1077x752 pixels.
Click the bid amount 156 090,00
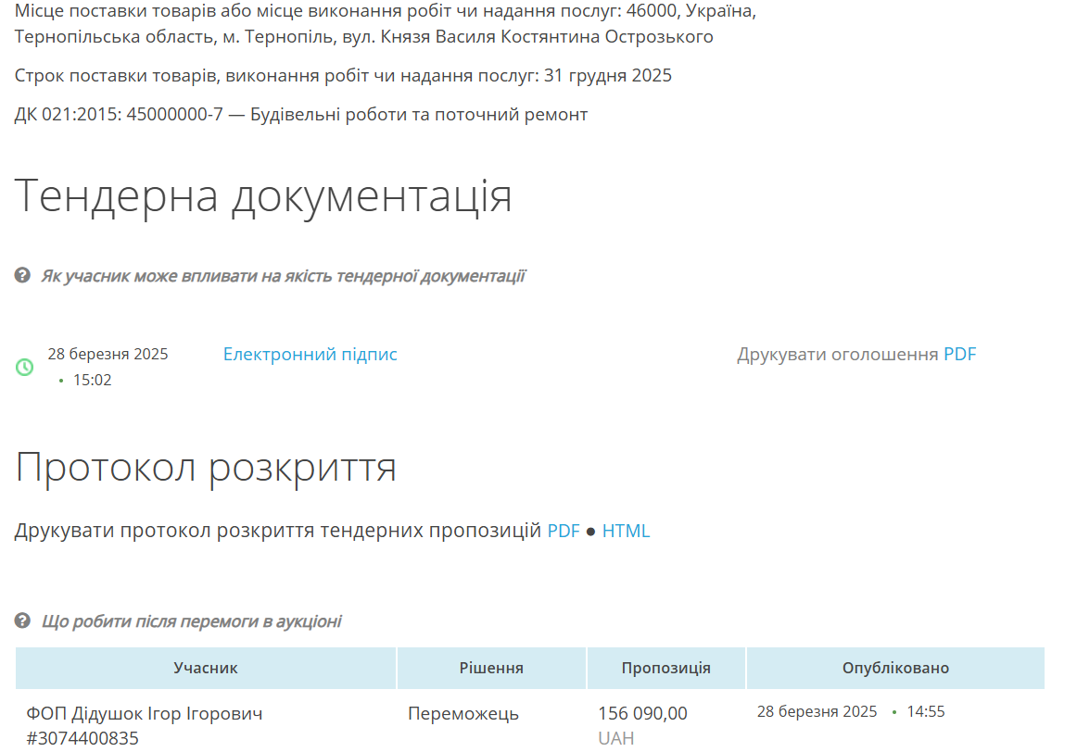[642, 714]
